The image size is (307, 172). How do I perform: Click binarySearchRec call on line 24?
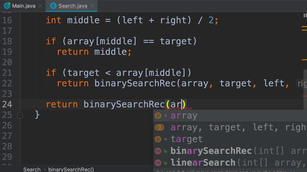point(124,104)
